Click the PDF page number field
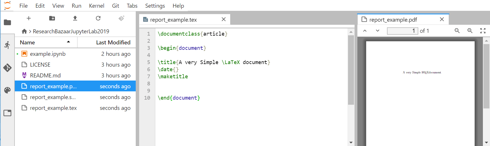The image size is (490, 146). click(x=402, y=31)
